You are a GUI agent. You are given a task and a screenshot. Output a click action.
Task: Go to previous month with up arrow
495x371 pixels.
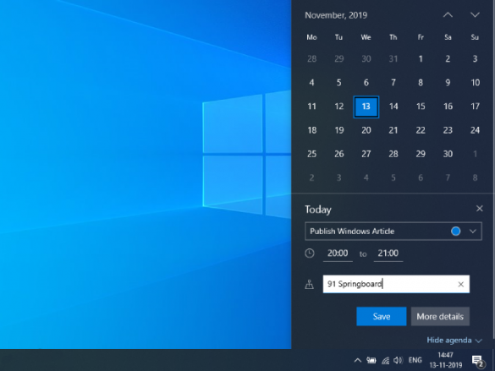(448, 15)
